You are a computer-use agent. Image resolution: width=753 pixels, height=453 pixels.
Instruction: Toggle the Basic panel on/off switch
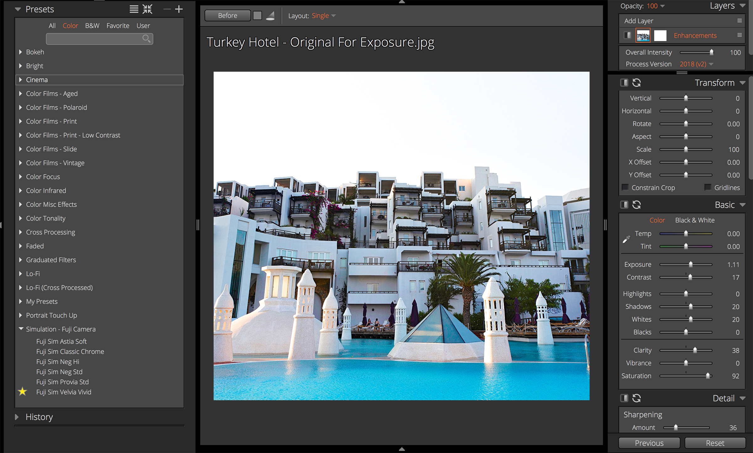coord(624,205)
